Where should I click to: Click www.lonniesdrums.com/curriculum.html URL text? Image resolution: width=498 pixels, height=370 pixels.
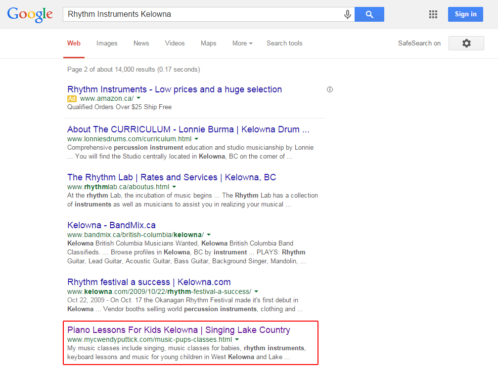[129, 139]
